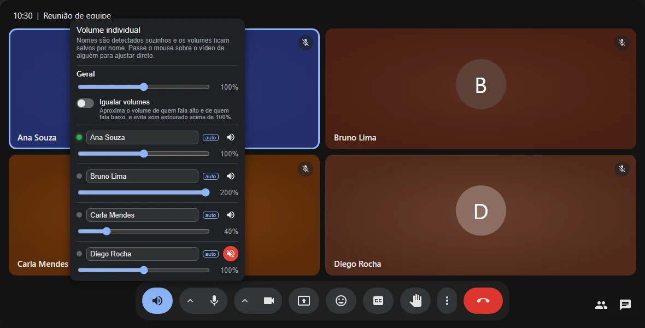Unmute Diego Rocha with red speaker icon
Viewport: 645px width, 328px height.
[x=230, y=254]
